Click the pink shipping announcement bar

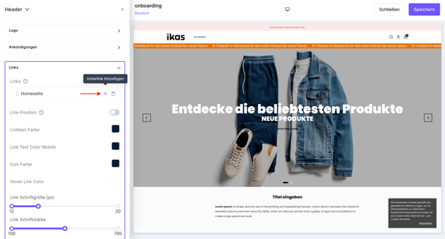coord(287,27)
